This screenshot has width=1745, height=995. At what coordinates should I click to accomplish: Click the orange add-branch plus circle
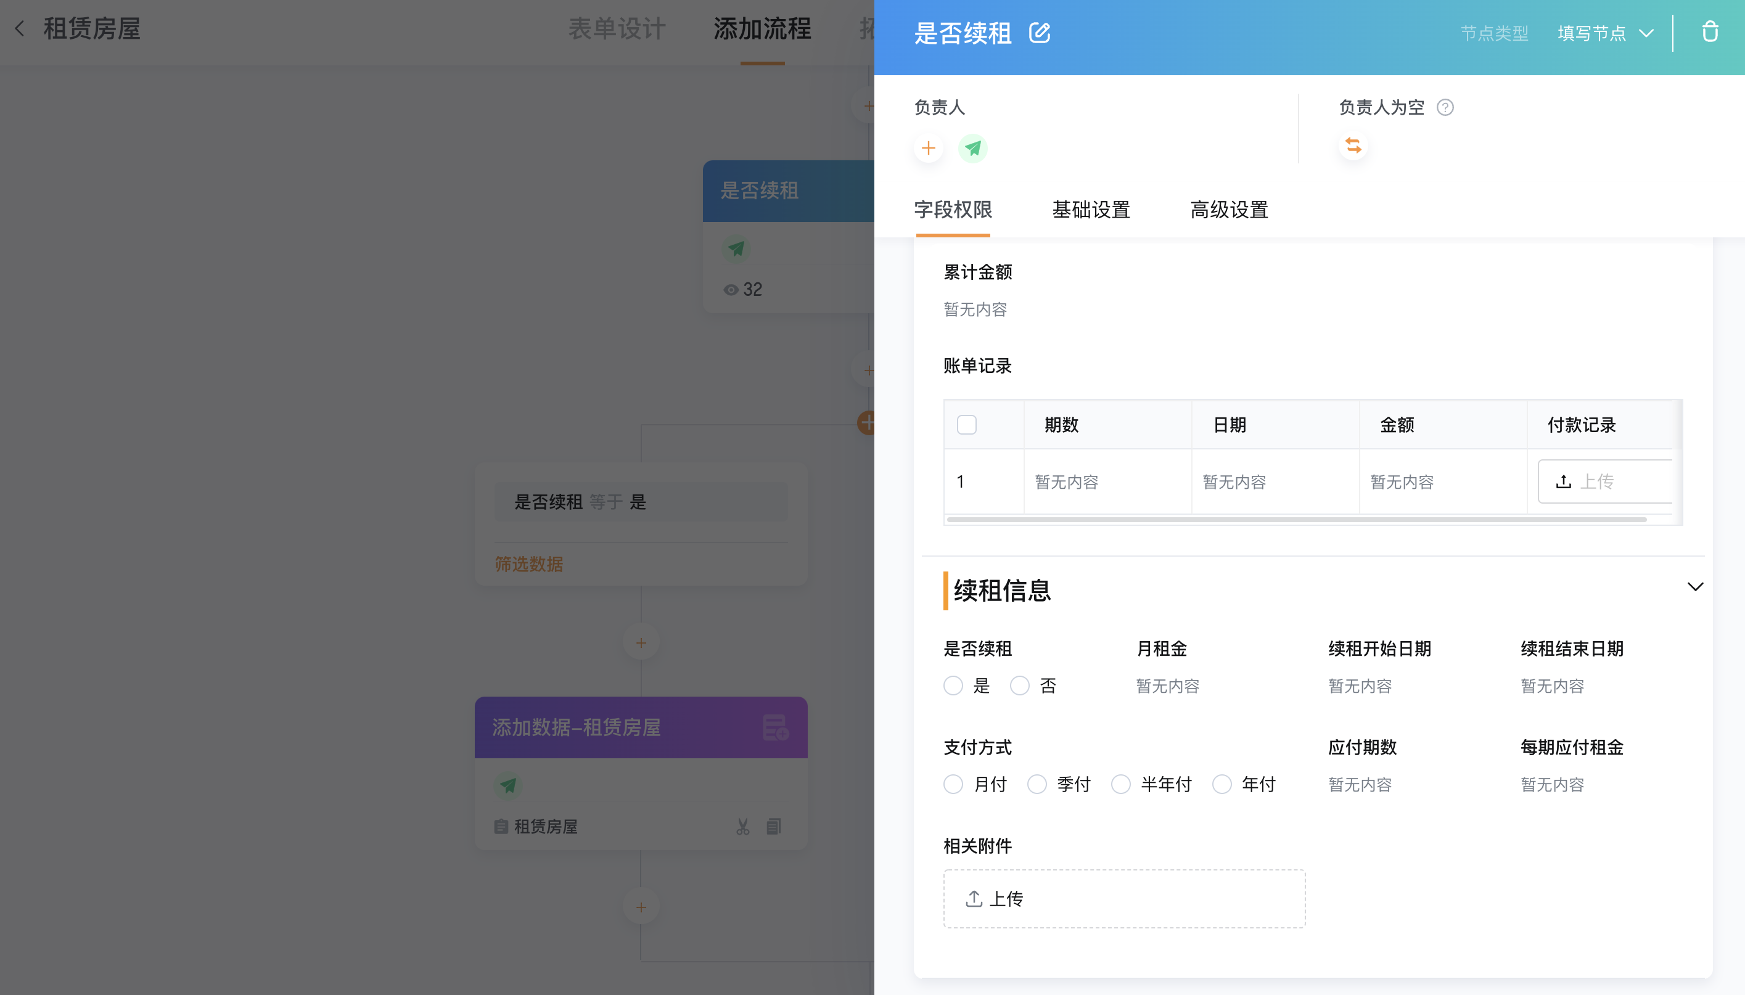867,422
